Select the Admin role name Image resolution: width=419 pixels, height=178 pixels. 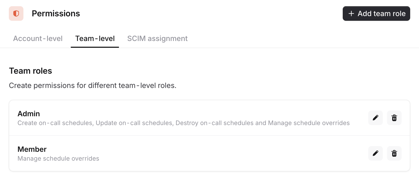coord(29,114)
